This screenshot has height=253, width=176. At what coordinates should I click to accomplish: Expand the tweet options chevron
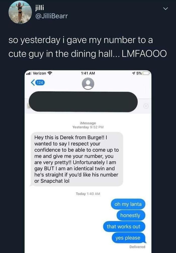(x=166, y=8)
